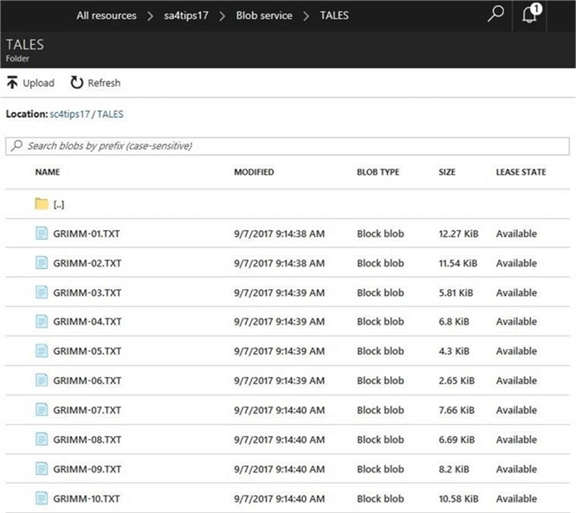
Task: Select TALES breadcrumb in top bar
Action: [x=334, y=16]
